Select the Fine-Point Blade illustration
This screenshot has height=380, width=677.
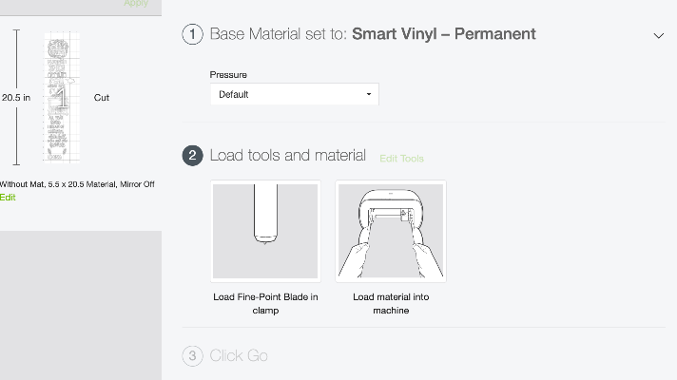(x=265, y=231)
